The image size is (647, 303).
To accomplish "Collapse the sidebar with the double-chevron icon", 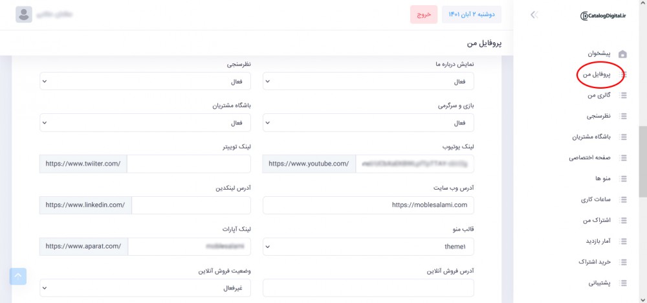I will point(534,15).
